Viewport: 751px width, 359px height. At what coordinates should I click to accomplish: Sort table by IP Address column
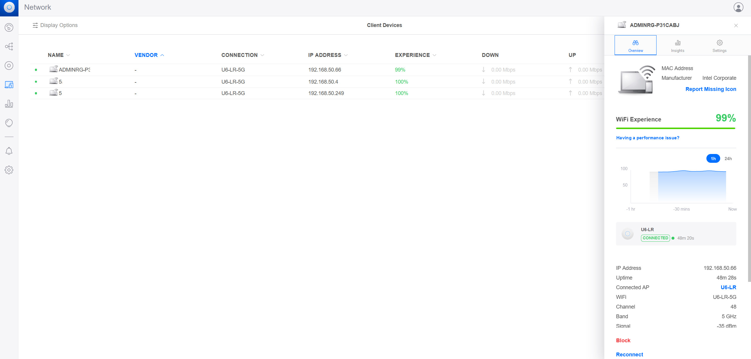coord(328,55)
